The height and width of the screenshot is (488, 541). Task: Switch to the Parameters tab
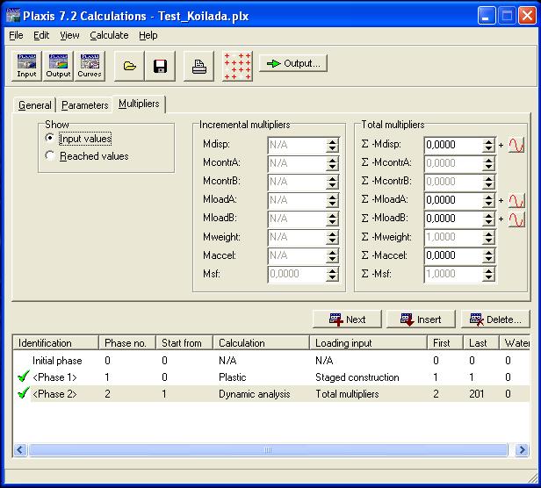85,104
